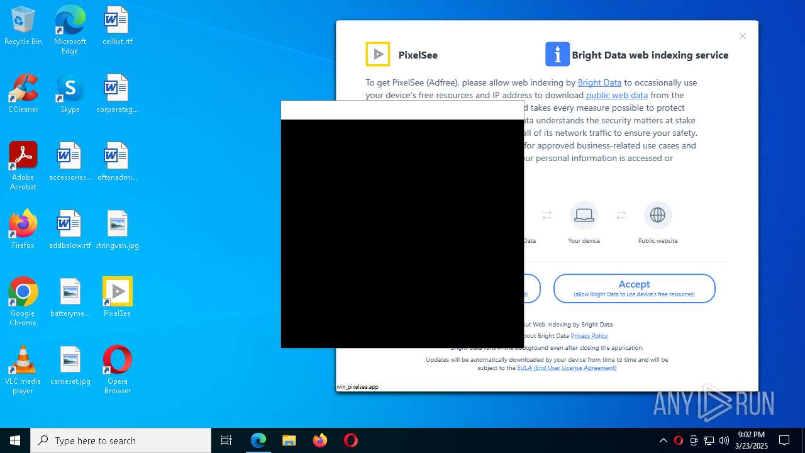Open the Recycle Bin desktop icon
This screenshot has height=453, width=805.
click(23, 26)
